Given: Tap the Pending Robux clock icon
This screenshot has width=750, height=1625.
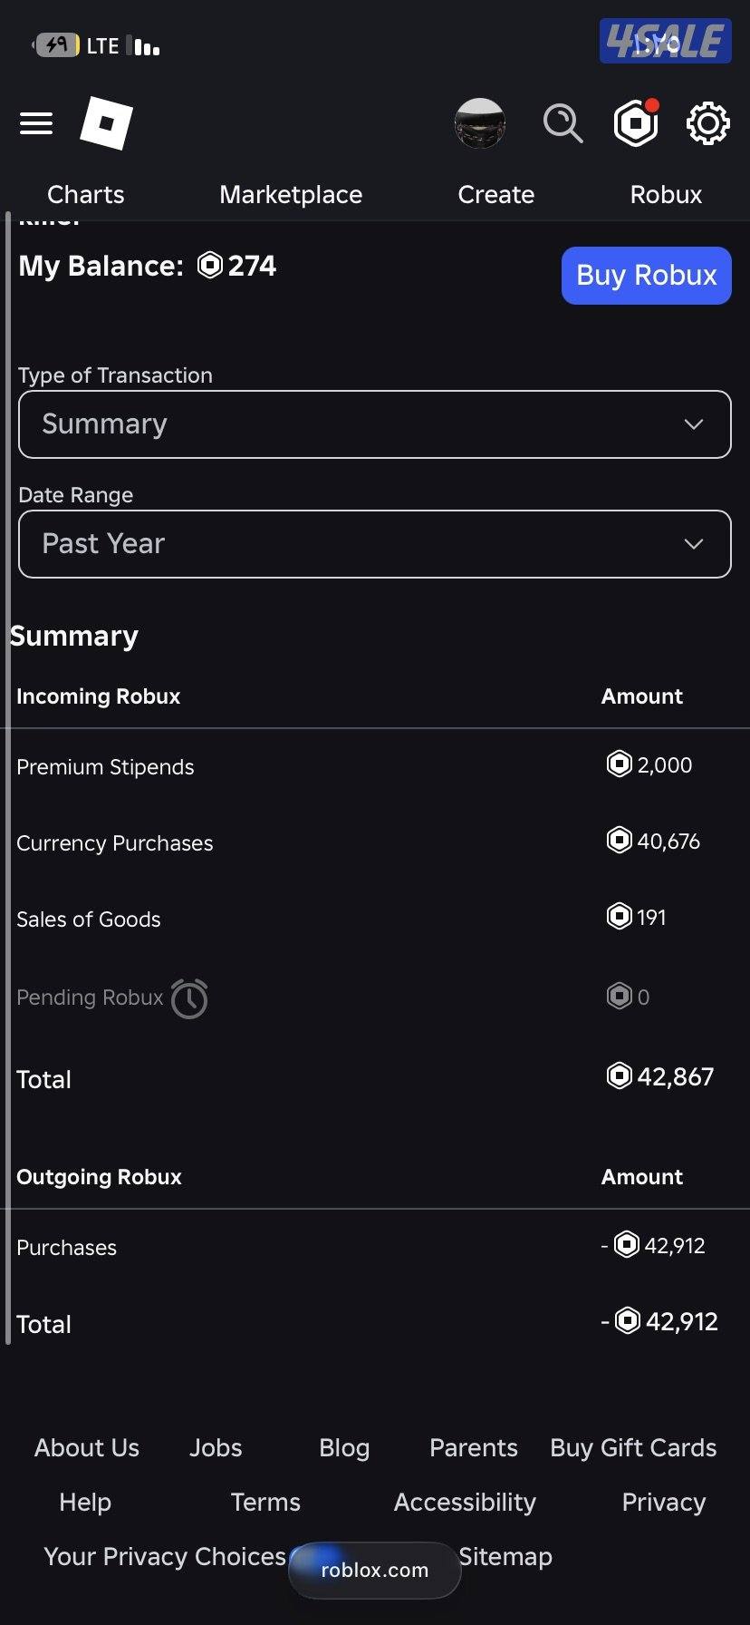Looking at the screenshot, I should click(189, 998).
